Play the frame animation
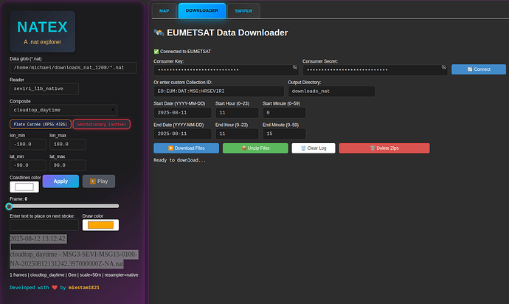Image resolution: width=509 pixels, height=304 pixels. (98, 181)
